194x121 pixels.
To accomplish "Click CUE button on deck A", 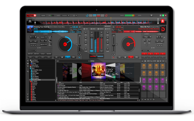I will [x=56, y=57].
